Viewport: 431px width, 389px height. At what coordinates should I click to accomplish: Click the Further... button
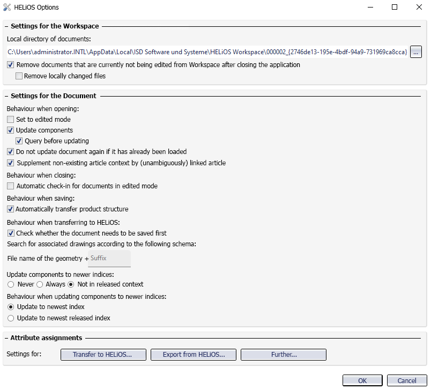284,355
